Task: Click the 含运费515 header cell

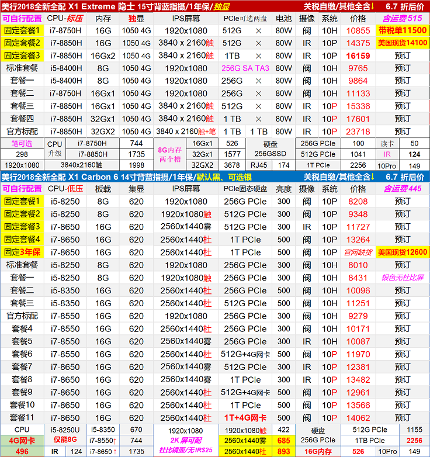Action: click(403, 18)
